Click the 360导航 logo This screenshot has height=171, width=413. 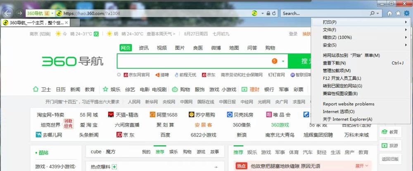73,61
